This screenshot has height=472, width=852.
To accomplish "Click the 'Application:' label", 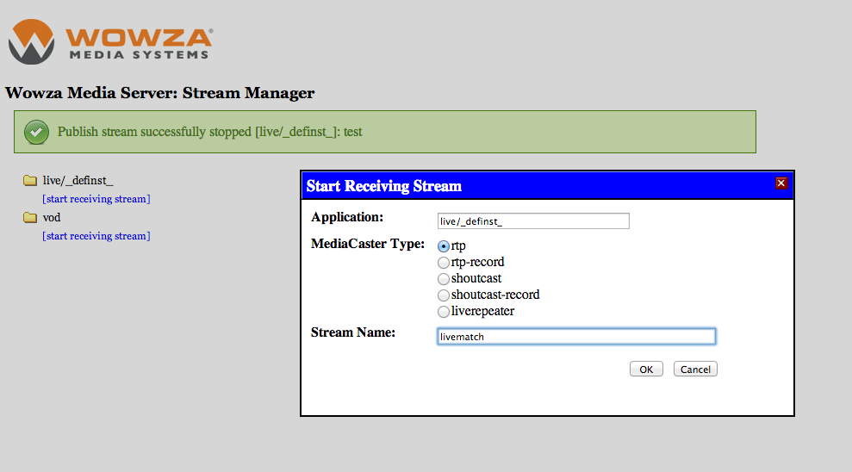I will coord(347,217).
